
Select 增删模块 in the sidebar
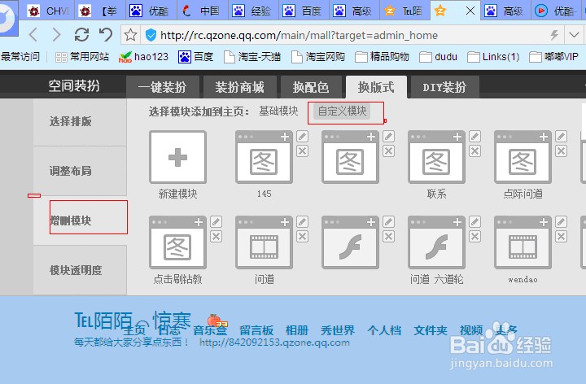80,220
